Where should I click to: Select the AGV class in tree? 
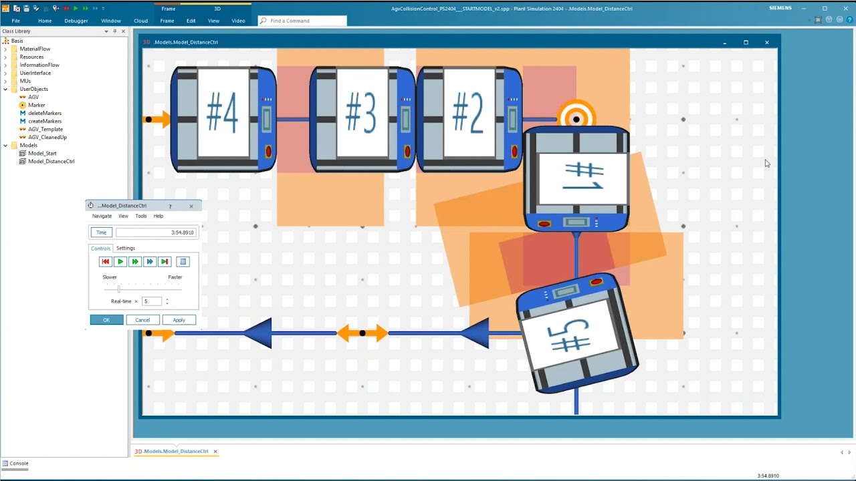[33, 97]
